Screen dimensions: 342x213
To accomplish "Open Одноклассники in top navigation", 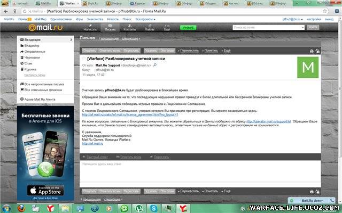I will point(61,19).
